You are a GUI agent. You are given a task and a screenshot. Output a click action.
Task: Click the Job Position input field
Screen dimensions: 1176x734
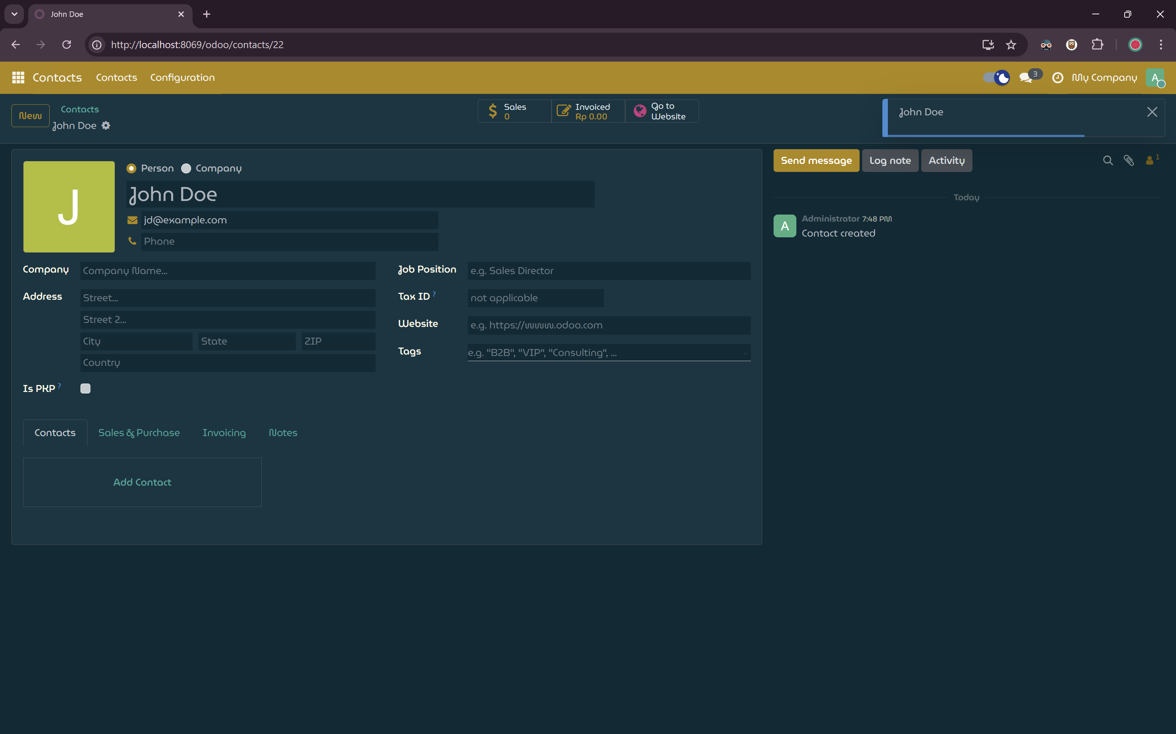(x=608, y=271)
